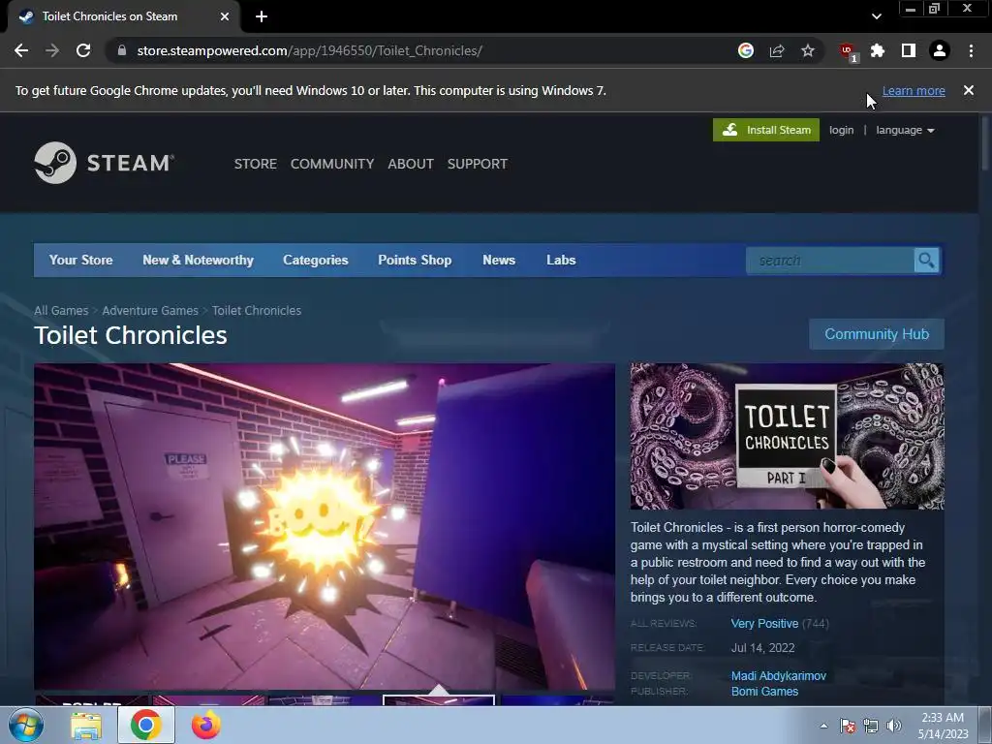
Task: Close the Toilet Chronicles tab
Action: click(225, 16)
